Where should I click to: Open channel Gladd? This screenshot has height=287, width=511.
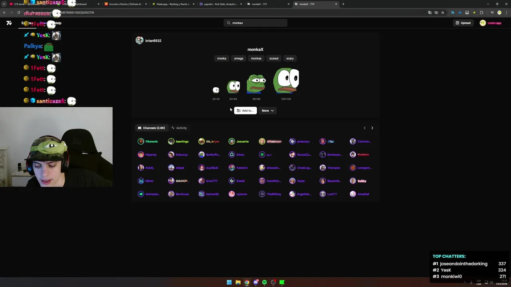point(237,181)
